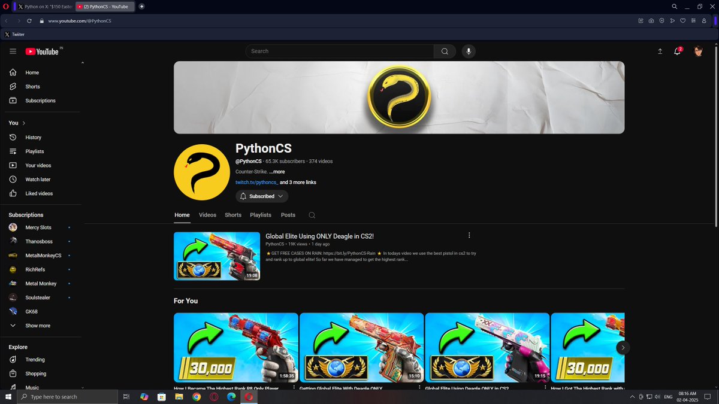Open the 15:10 Deagle video thumbnail

click(x=361, y=348)
